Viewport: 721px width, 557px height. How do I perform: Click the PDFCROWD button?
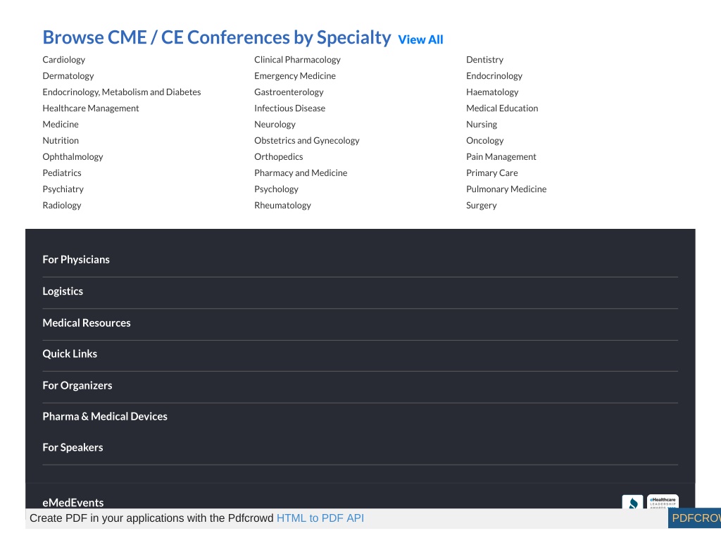click(694, 518)
